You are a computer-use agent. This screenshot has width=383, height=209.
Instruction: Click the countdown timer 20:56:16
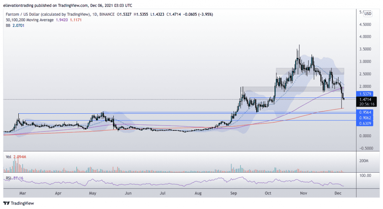click(367, 104)
